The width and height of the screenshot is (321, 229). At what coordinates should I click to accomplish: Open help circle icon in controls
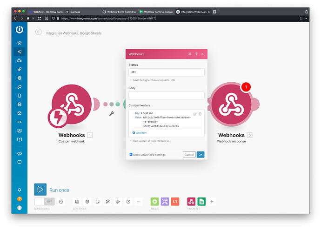[x=128, y=202]
